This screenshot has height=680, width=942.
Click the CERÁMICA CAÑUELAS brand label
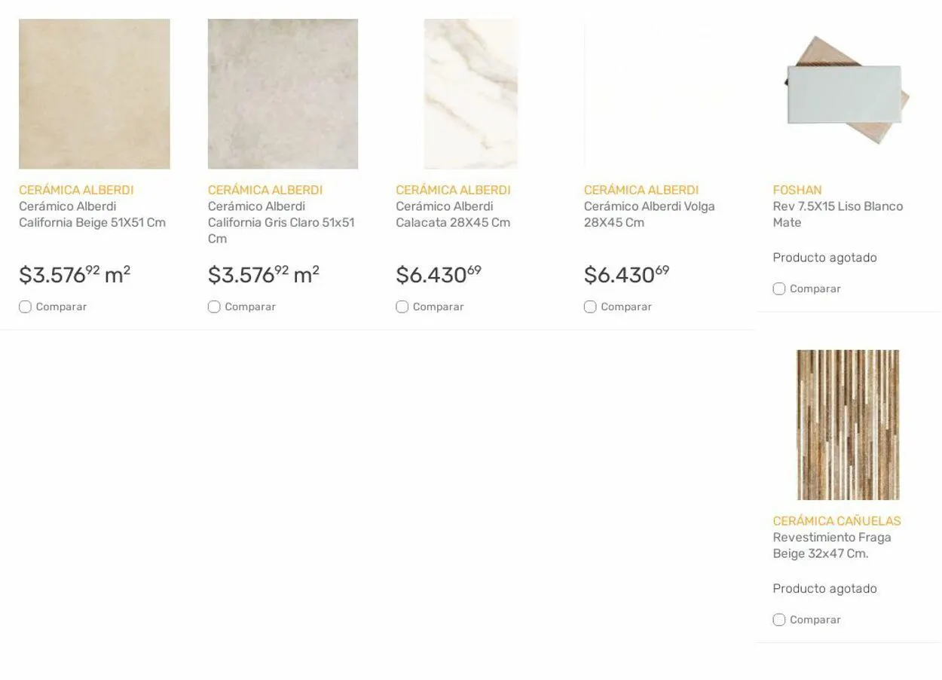tap(836, 521)
